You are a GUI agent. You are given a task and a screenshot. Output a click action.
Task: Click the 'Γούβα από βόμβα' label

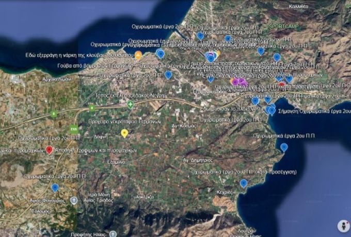(x=95, y=66)
